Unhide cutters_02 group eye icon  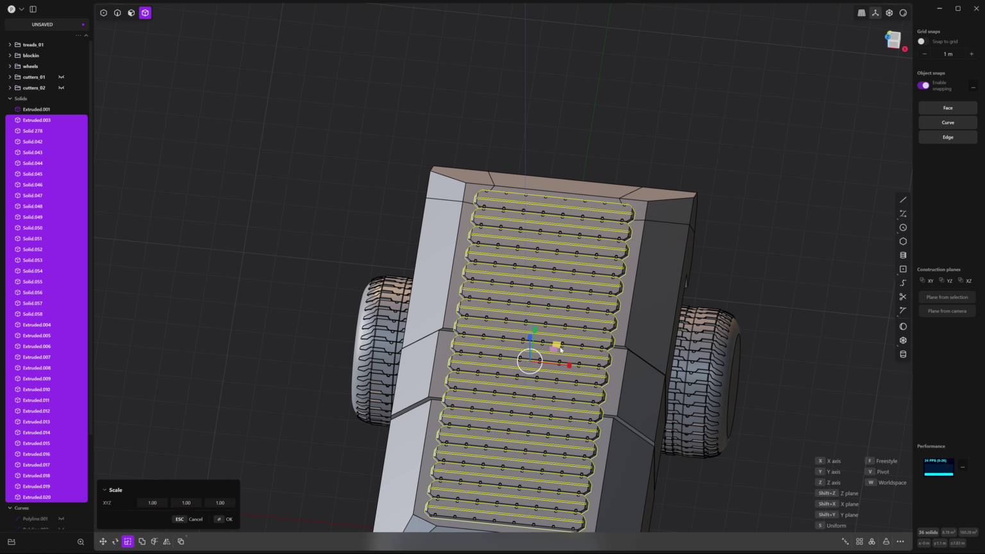[x=62, y=88]
